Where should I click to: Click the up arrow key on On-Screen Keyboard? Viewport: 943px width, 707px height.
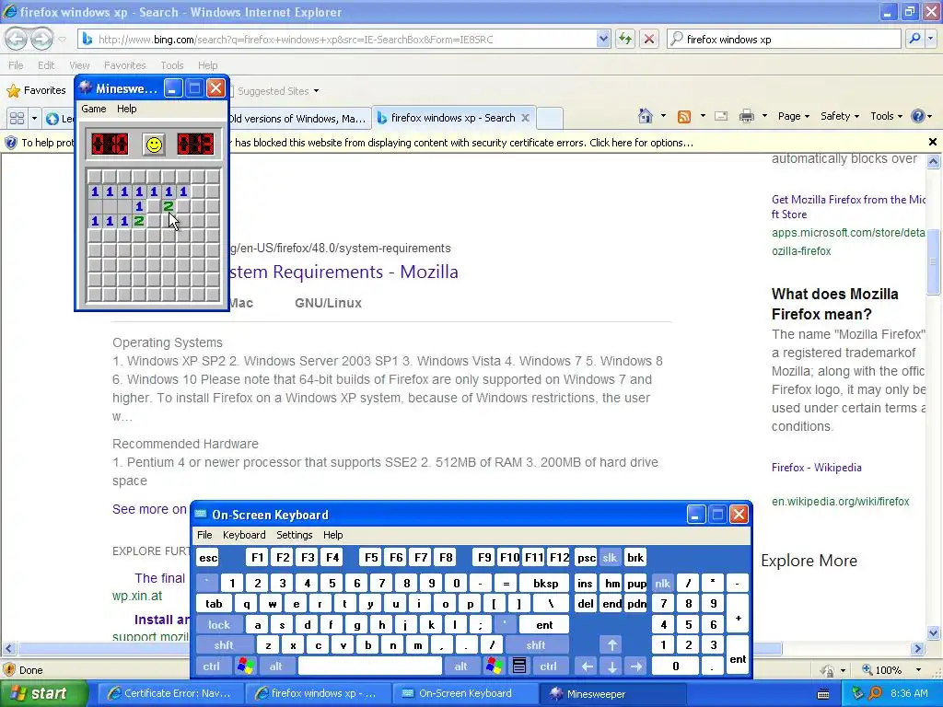tap(611, 645)
